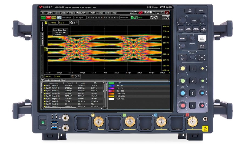The image size is (245, 147).
Task: Click the add channel plus icon
Action: 72,23
